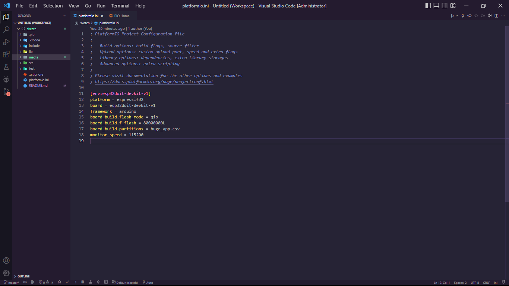
Task: Open Explorer Views and More Actions ellipsis
Action: click(64, 16)
